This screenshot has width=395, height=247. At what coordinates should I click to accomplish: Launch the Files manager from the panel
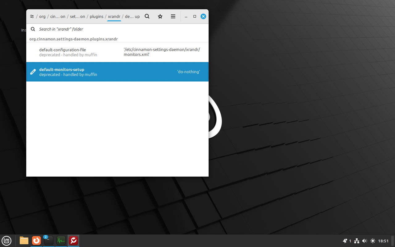coord(24,241)
